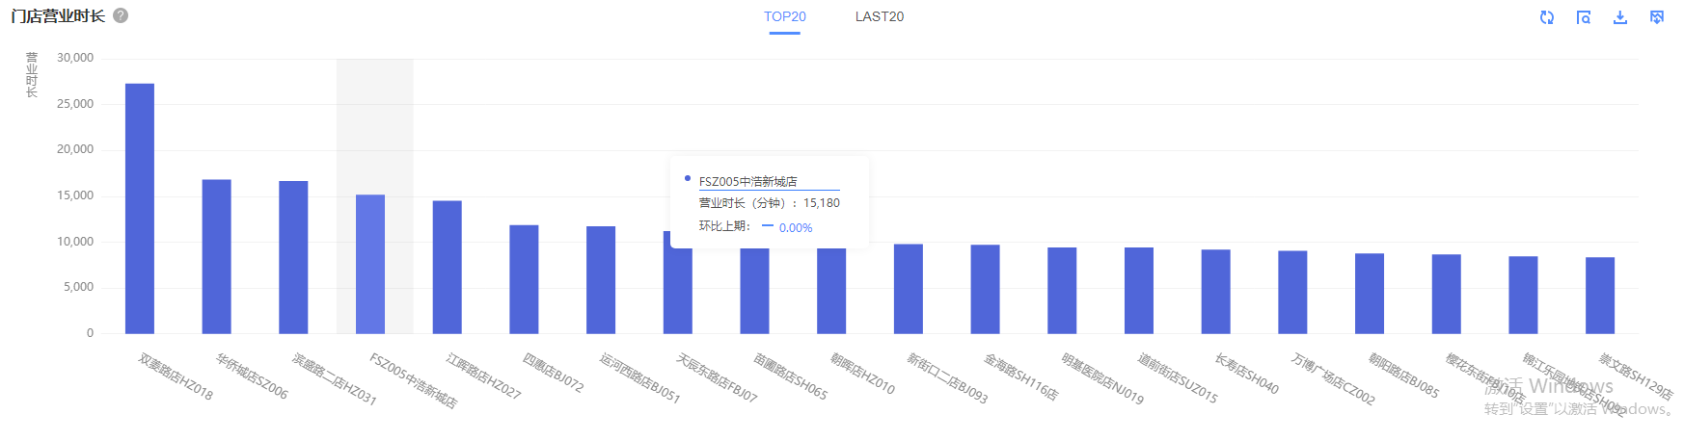This screenshot has height=441, width=1684.
Task: Select the bar for 江晖路店HZ027
Action: 448,268
